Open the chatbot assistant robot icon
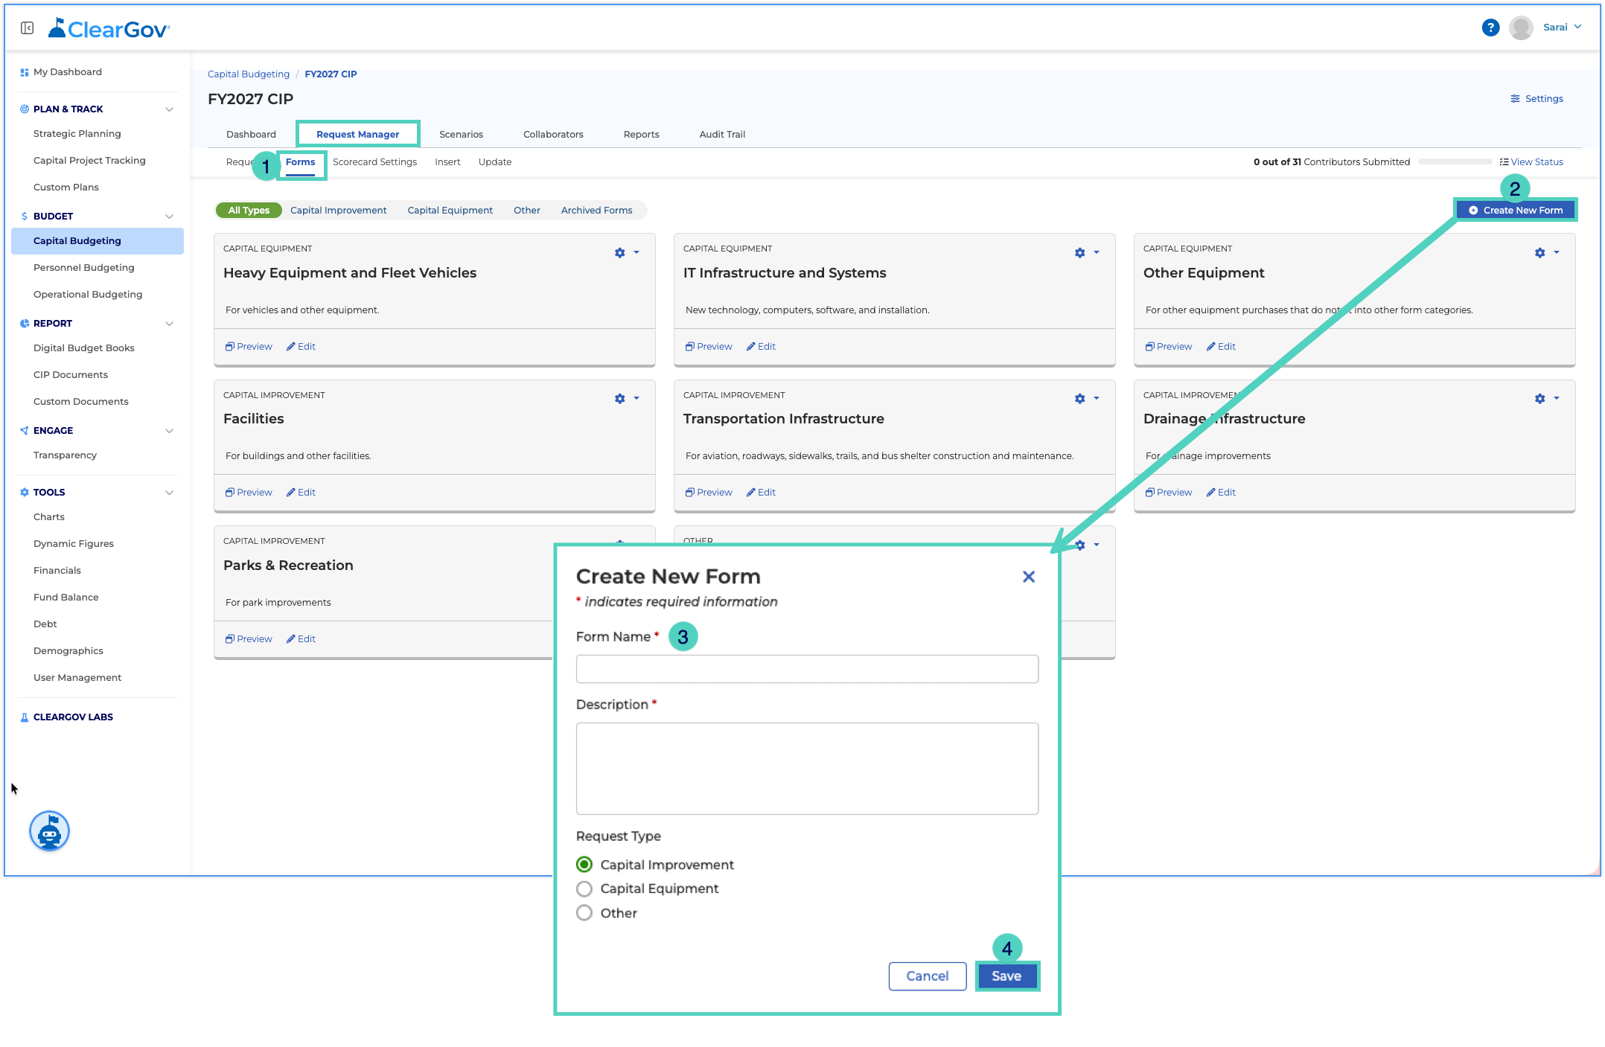1605x1047 pixels. click(49, 831)
